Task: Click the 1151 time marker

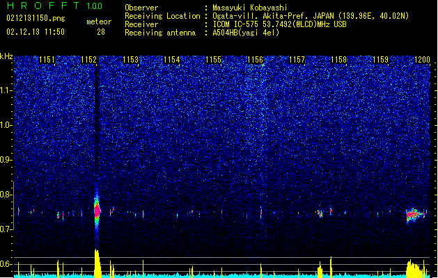Action: pos(47,60)
